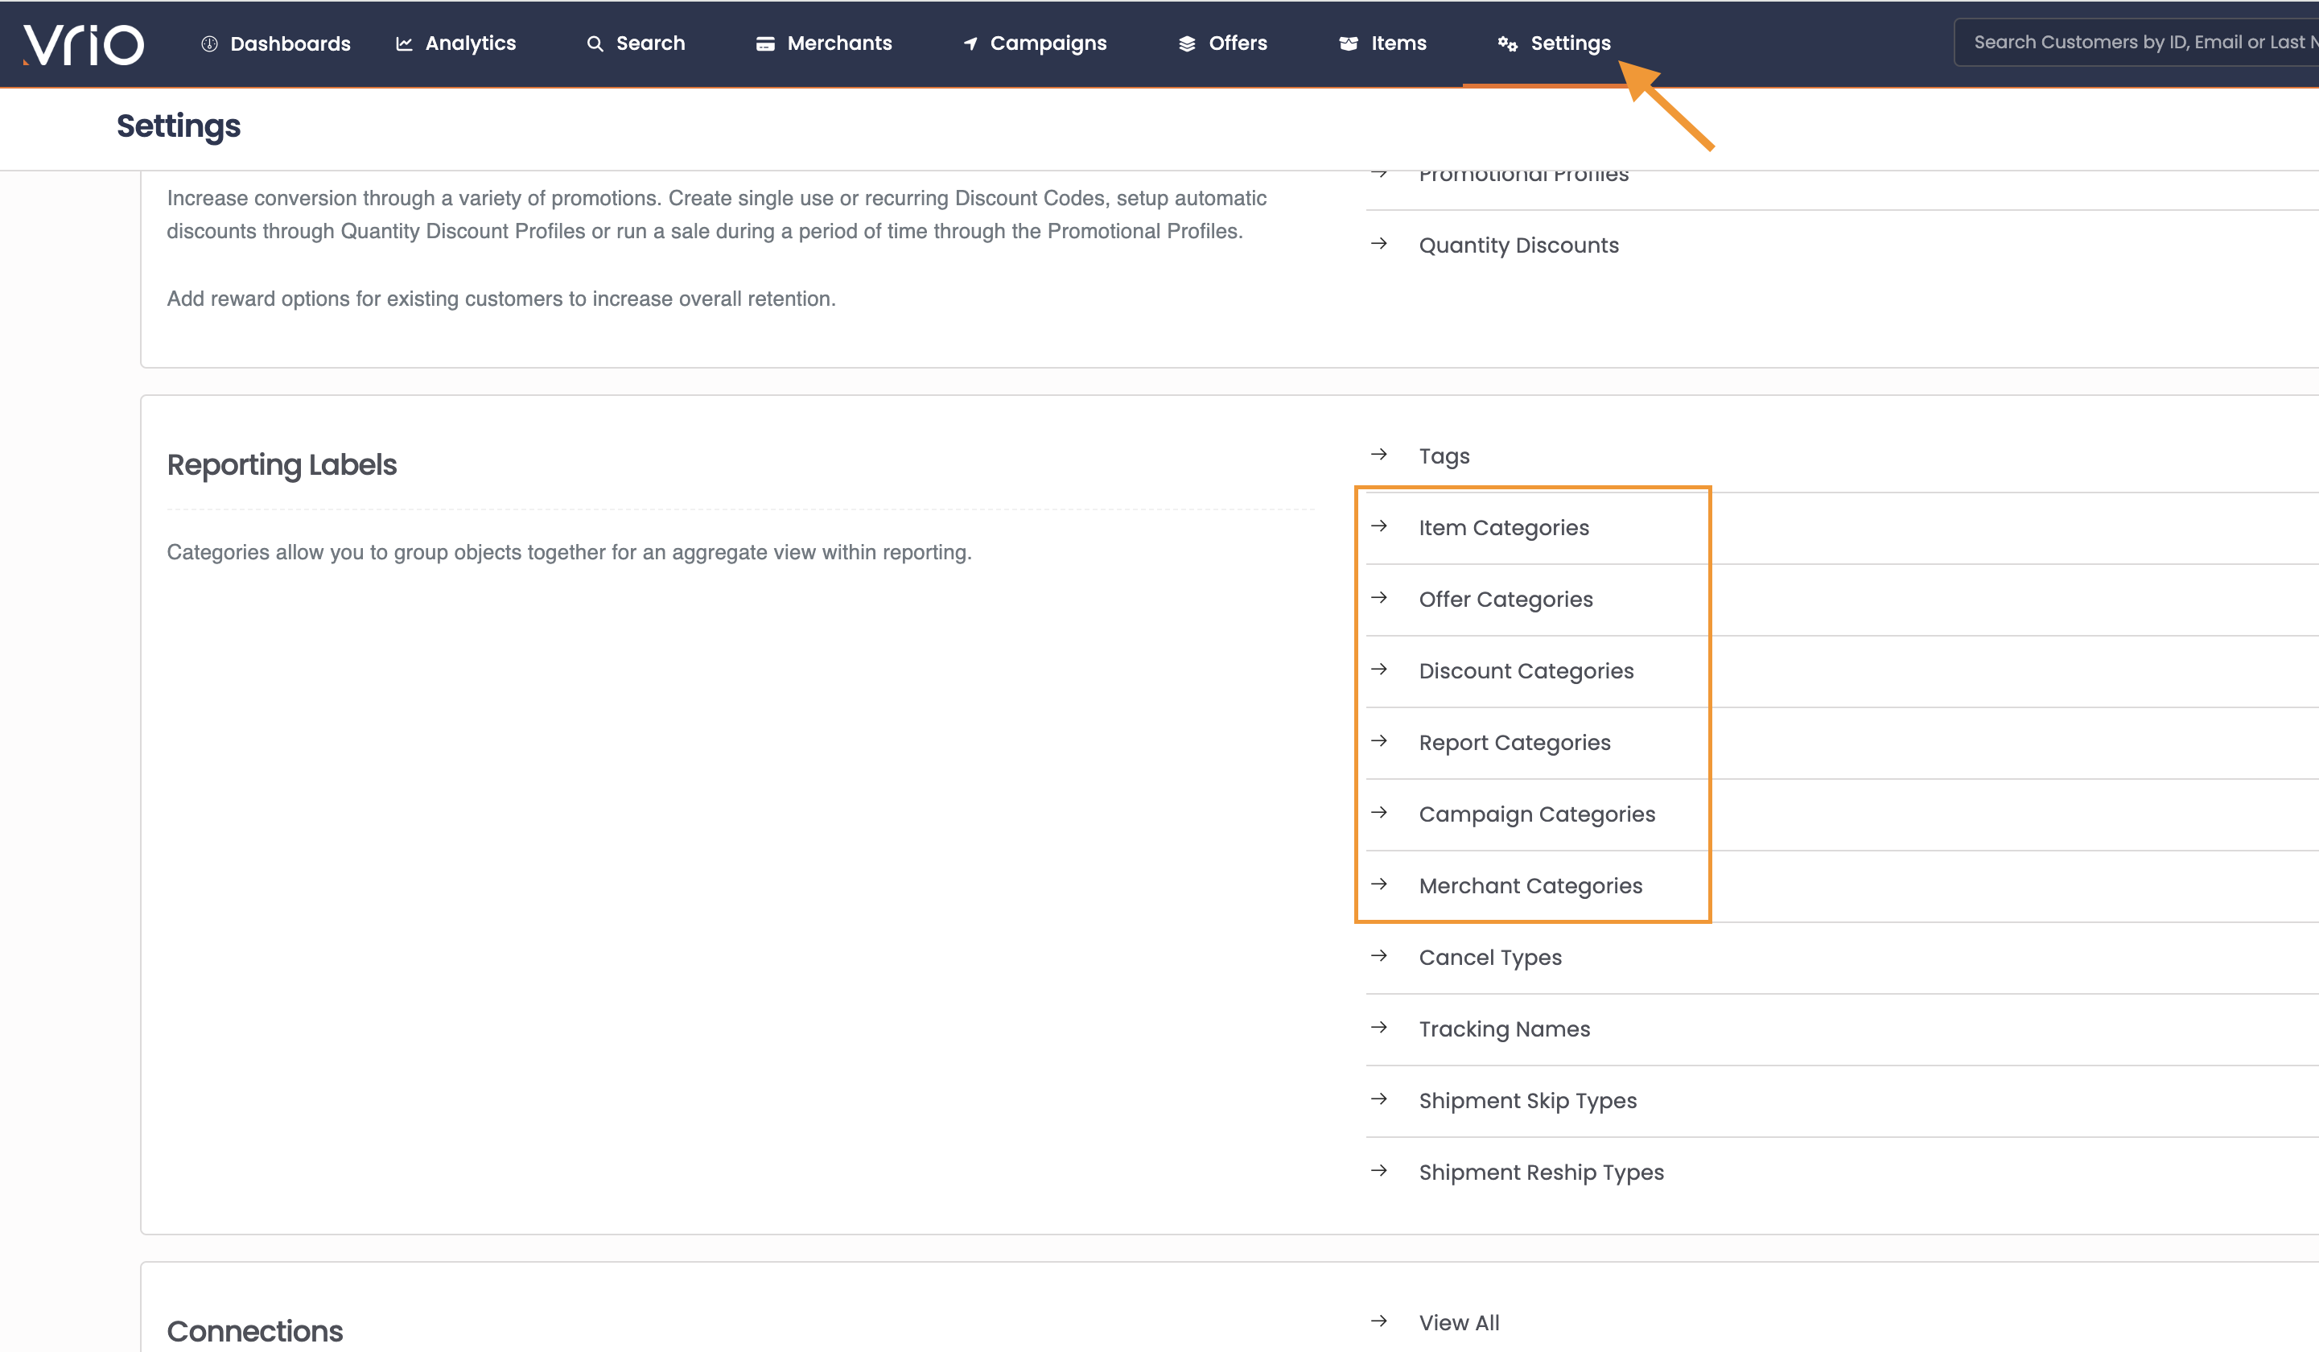Click the Settings page title
The width and height of the screenshot is (2319, 1352).
coord(179,126)
